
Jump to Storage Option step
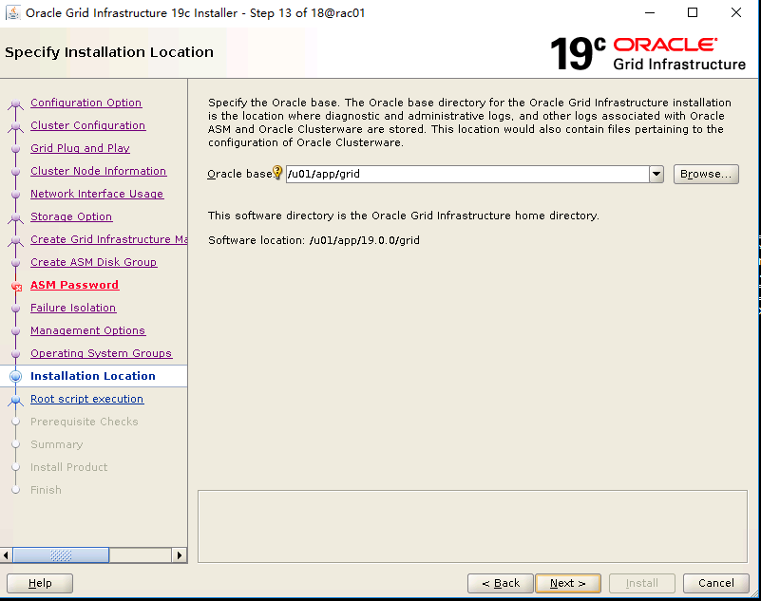coord(71,216)
